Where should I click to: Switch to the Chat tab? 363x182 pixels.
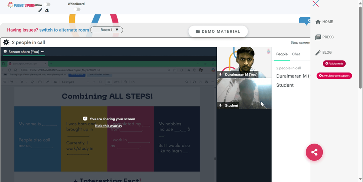click(296, 54)
